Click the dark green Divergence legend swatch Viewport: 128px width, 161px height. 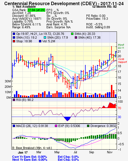click(88, 126)
